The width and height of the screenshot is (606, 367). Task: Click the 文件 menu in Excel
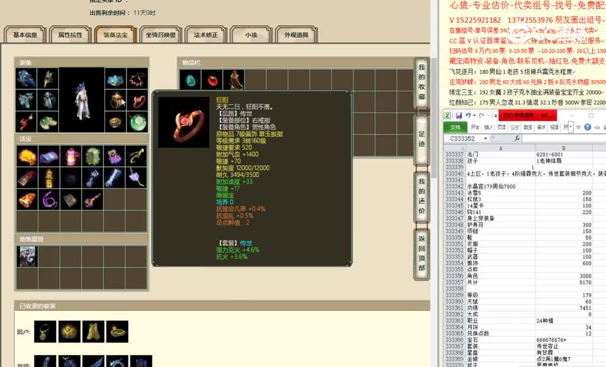click(x=454, y=127)
